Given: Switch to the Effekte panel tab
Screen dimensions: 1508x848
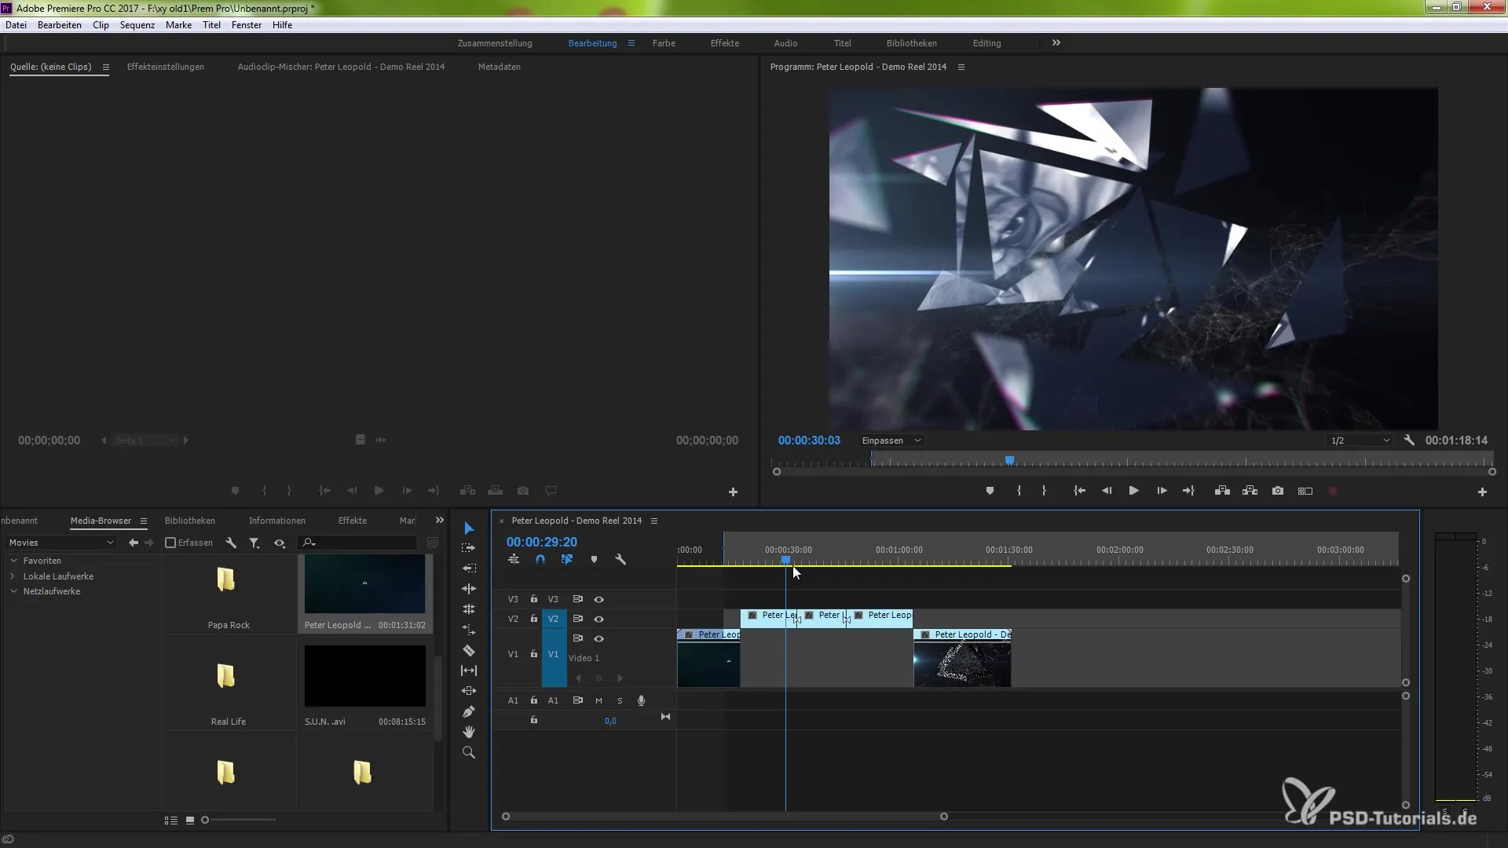Looking at the screenshot, I should [x=353, y=521].
